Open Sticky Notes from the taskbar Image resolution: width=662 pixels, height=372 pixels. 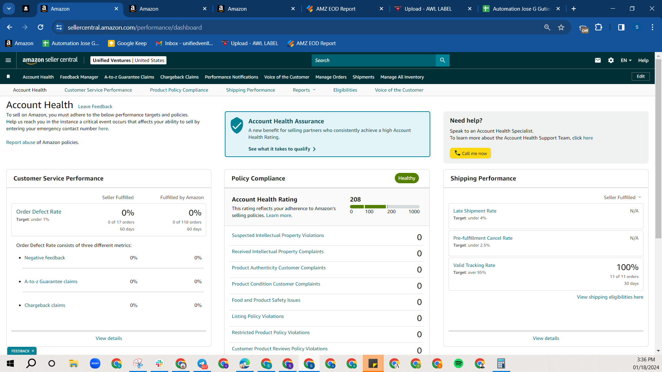pos(373,363)
